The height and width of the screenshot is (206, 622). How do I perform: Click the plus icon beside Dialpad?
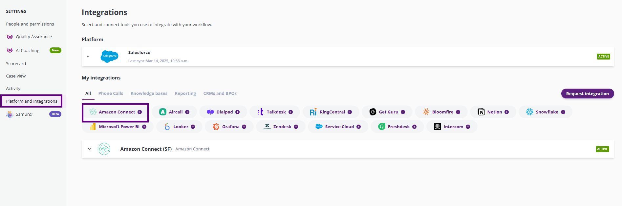coord(237,112)
